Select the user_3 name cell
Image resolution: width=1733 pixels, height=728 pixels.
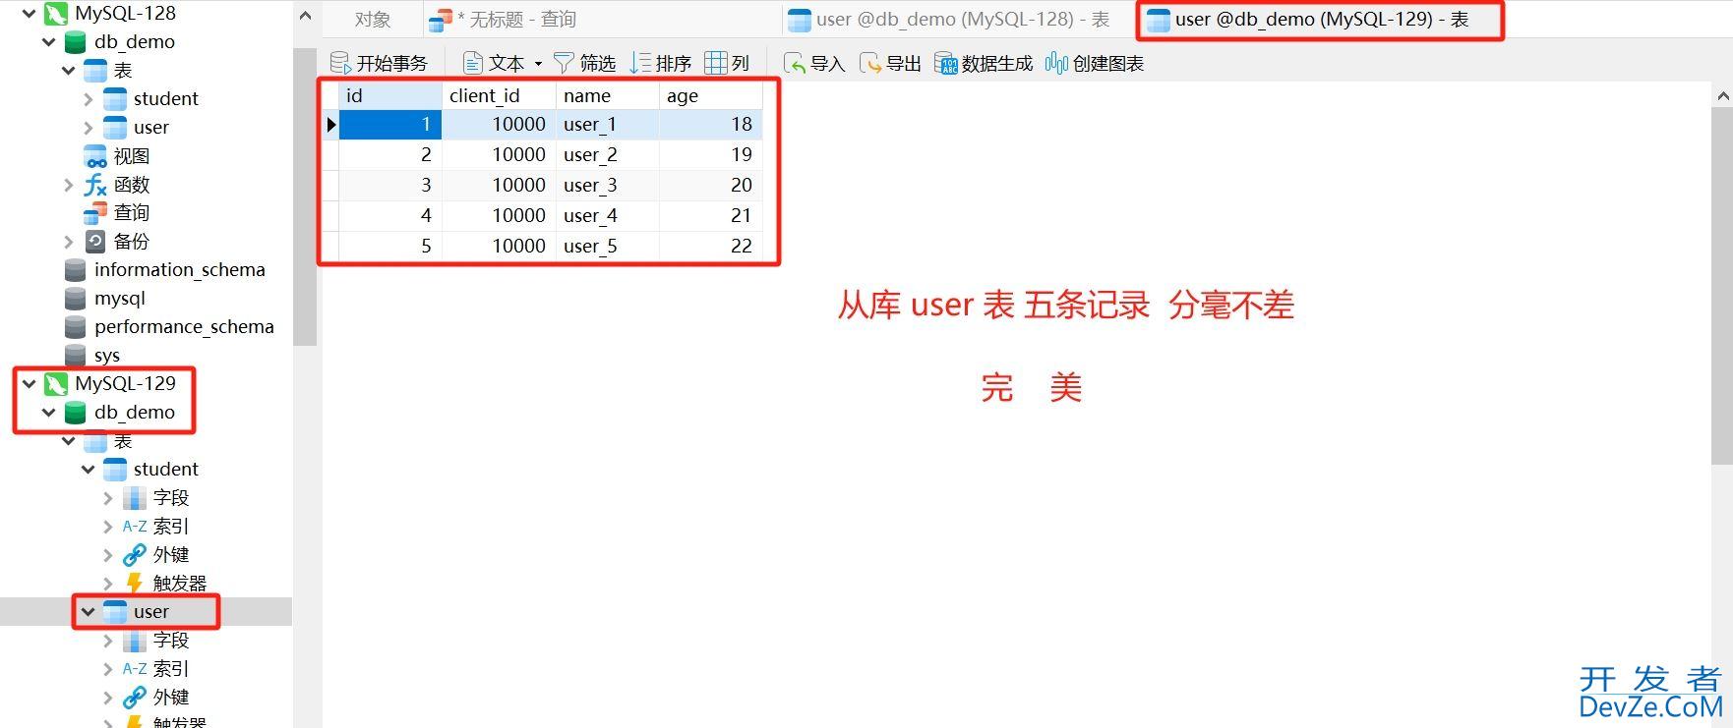pos(607,186)
